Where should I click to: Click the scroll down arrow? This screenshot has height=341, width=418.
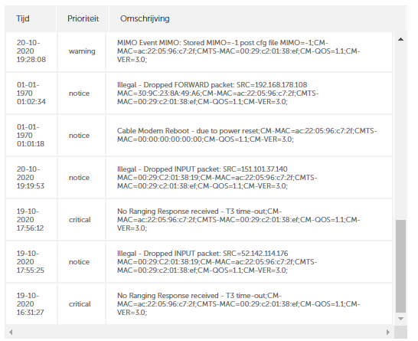pos(400,319)
